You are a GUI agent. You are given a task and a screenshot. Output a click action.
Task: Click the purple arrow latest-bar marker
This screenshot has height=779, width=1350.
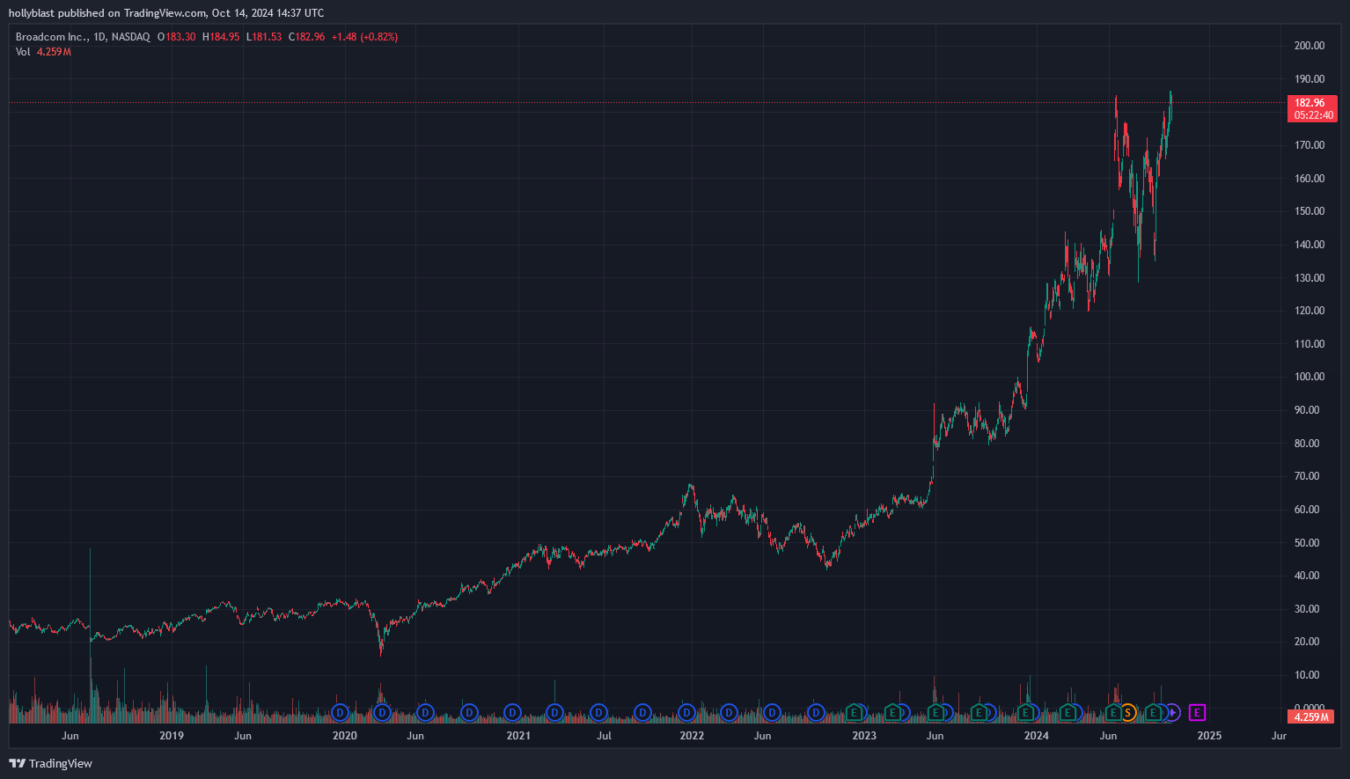(x=1172, y=712)
